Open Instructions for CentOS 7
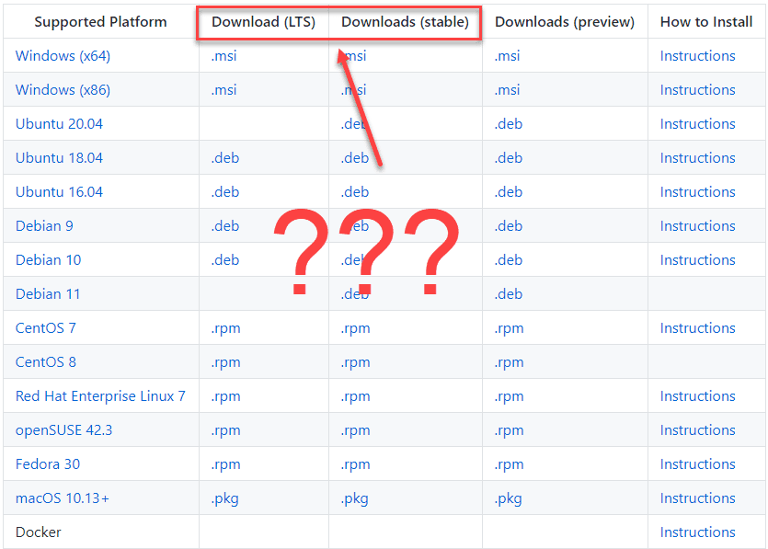The width and height of the screenshot is (768, 549). (697, 328)
